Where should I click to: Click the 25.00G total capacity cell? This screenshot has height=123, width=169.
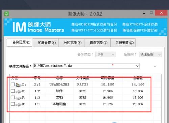[x=138, y=104]
